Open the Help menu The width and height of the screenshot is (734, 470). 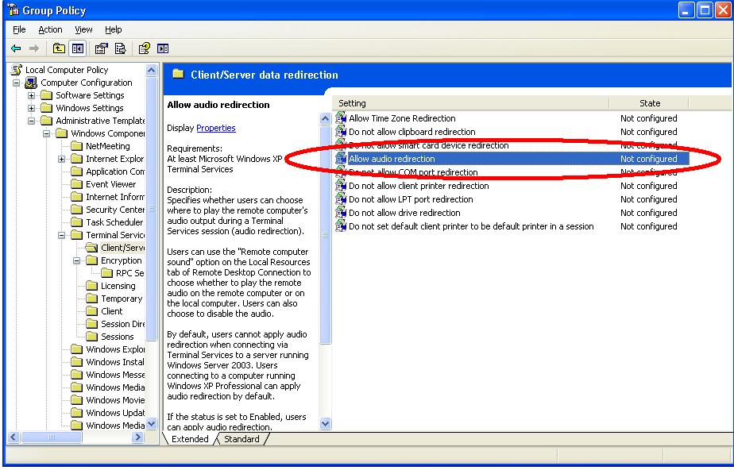(x=114, y=29)
